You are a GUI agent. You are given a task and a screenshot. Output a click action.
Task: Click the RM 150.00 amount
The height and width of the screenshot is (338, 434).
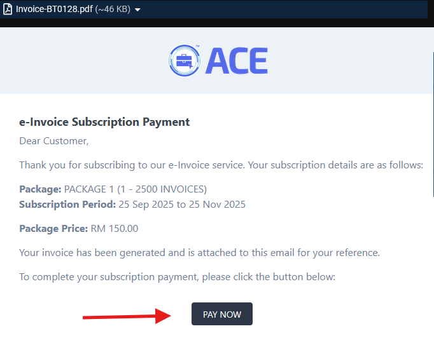[114, 229]
